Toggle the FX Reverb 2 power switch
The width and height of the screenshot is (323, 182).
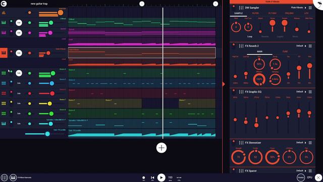click(234, 46)
